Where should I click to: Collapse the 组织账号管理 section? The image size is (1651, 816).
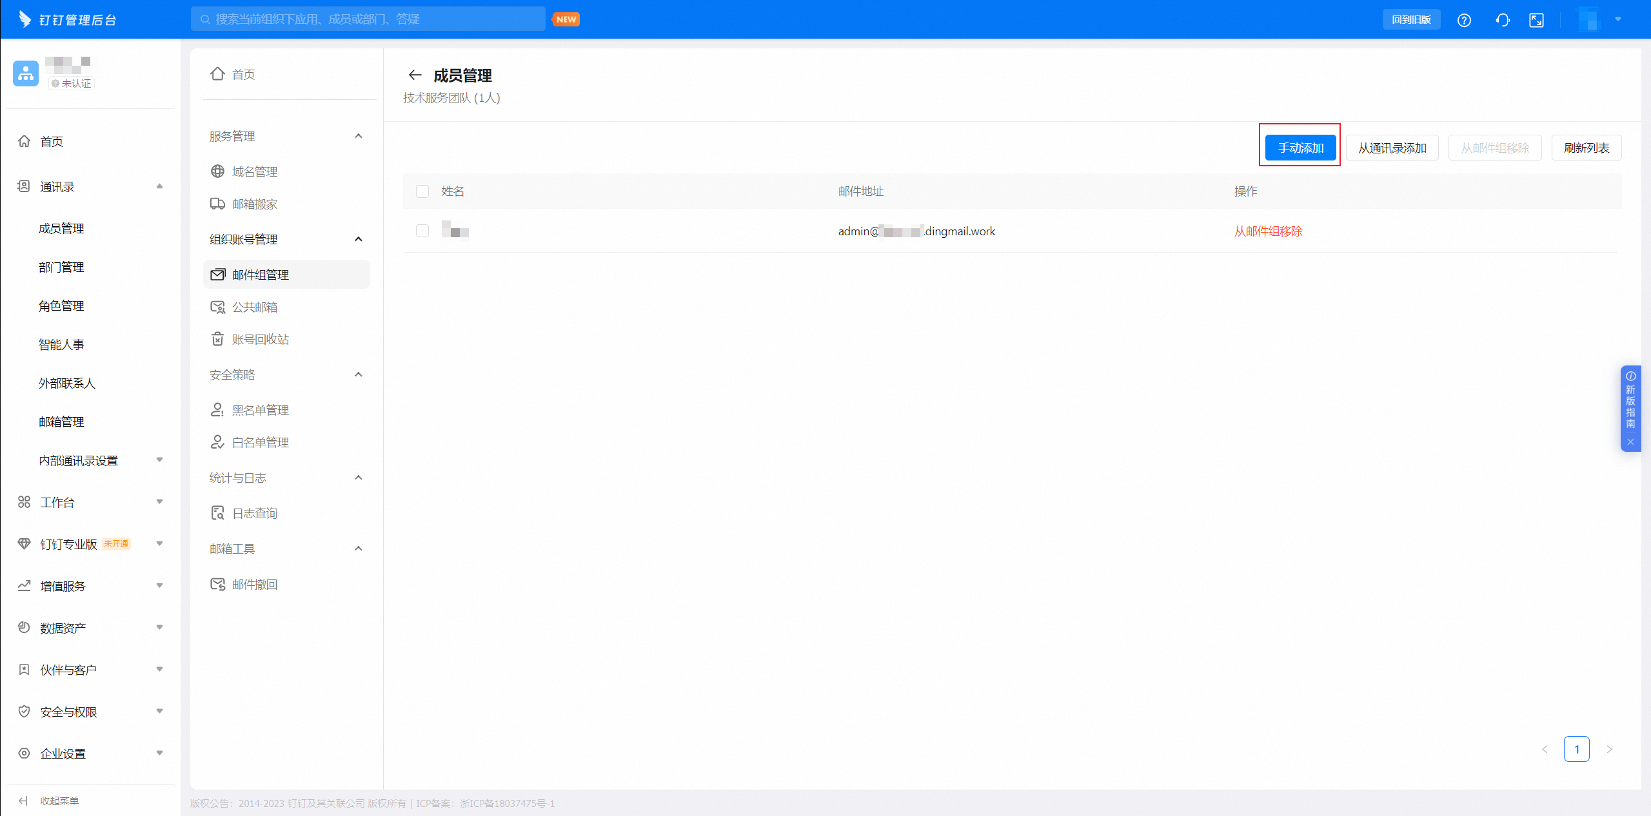click(359, 239)
